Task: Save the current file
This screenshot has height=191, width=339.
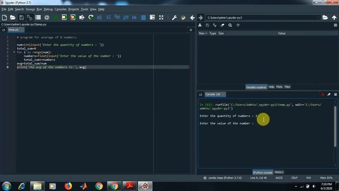Action: pyautogui.click(x=21, y=18)
